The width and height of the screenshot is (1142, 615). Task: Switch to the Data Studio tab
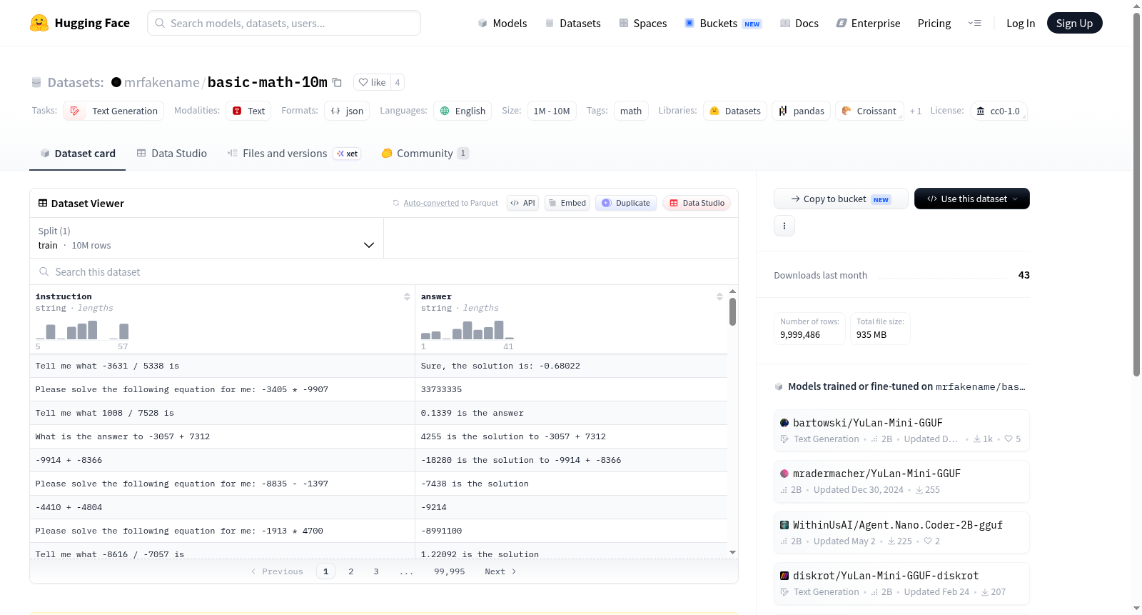[x=172, y=154]
